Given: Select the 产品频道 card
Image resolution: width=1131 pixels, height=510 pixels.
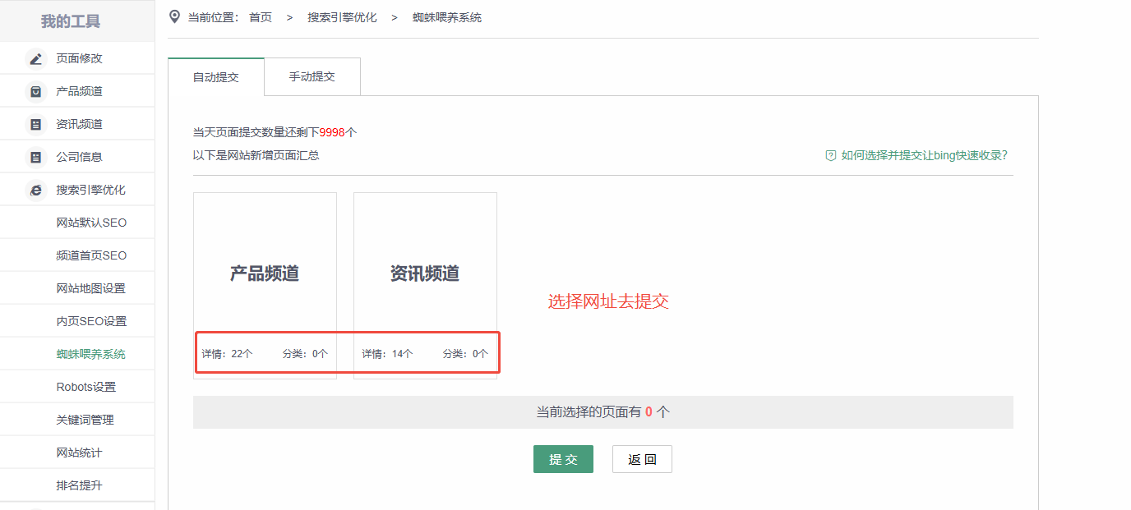Looking at the screenshot, I should point(265,286).
